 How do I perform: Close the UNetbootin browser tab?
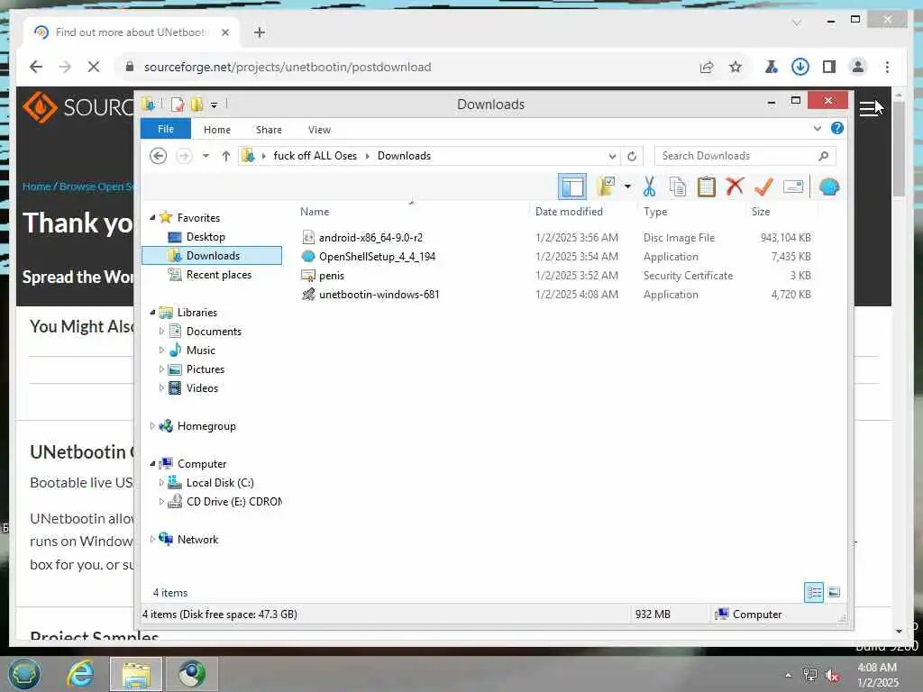[225, 32]
